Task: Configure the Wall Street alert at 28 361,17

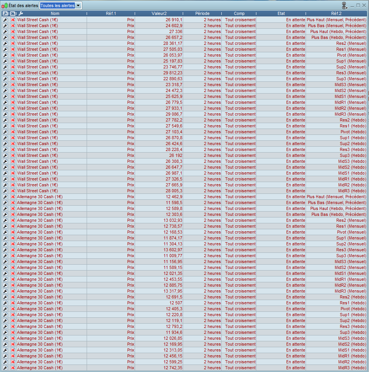Action: tap(5, 43)
